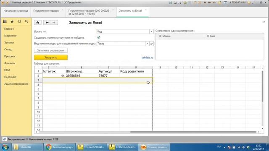Click the Вид номенклатуры field with Товар
269x151 pixels.
tap(121, 44)
